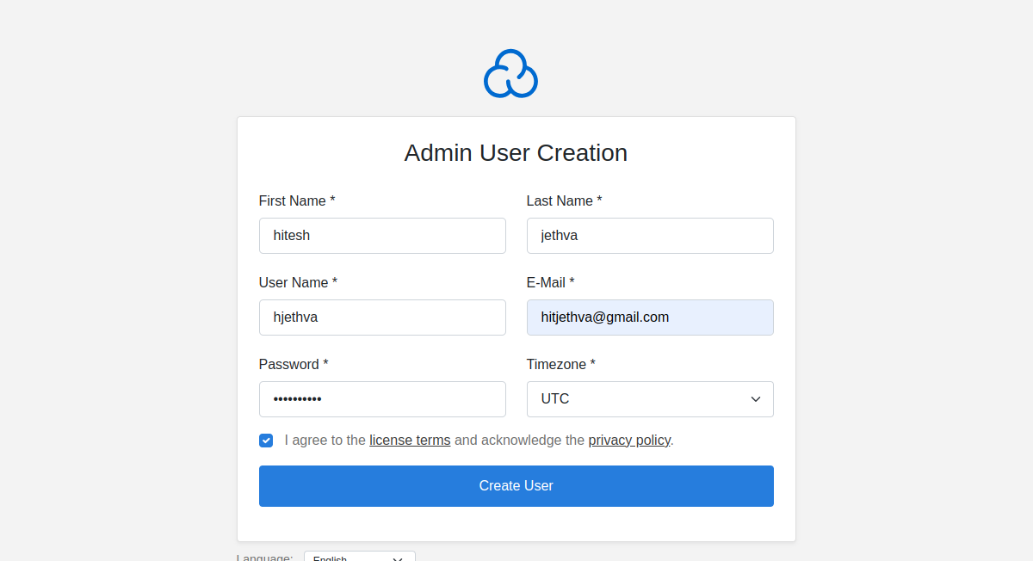The image size is (1033, 561).
Task: Open the Timezone dropdown showing UTC
Action: tap(649, 399)
